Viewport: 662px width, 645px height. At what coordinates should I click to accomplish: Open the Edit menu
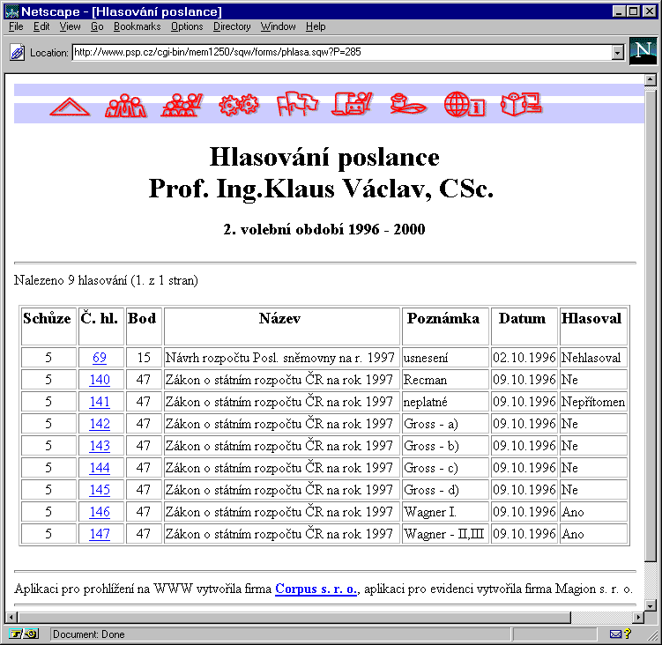(x=41, y=26)
